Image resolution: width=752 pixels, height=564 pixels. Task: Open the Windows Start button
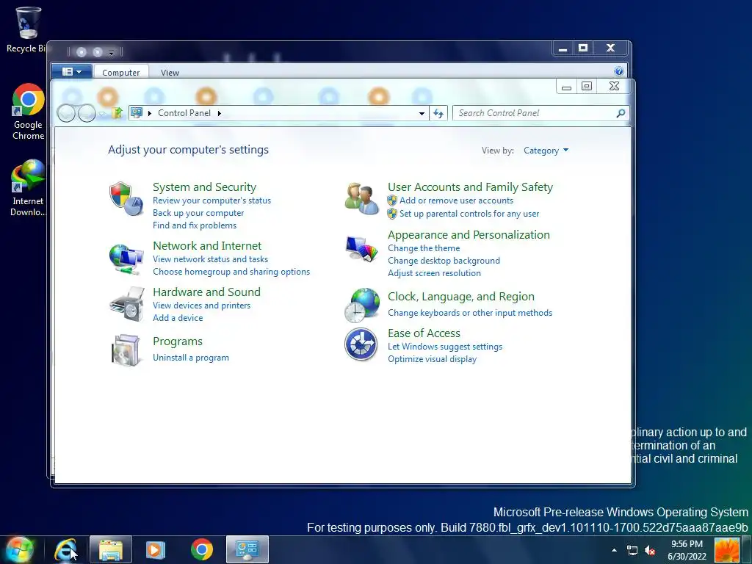point(18,549)
